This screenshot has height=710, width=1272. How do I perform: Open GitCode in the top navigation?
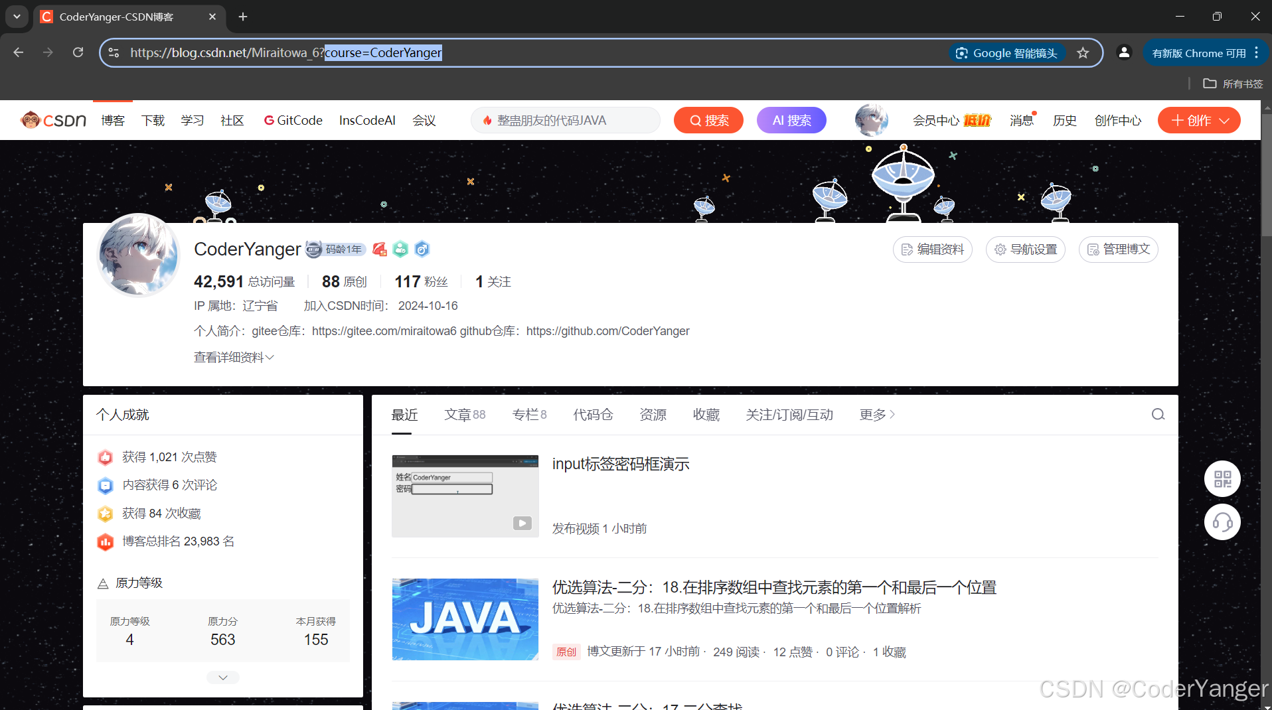pos(293,120)
